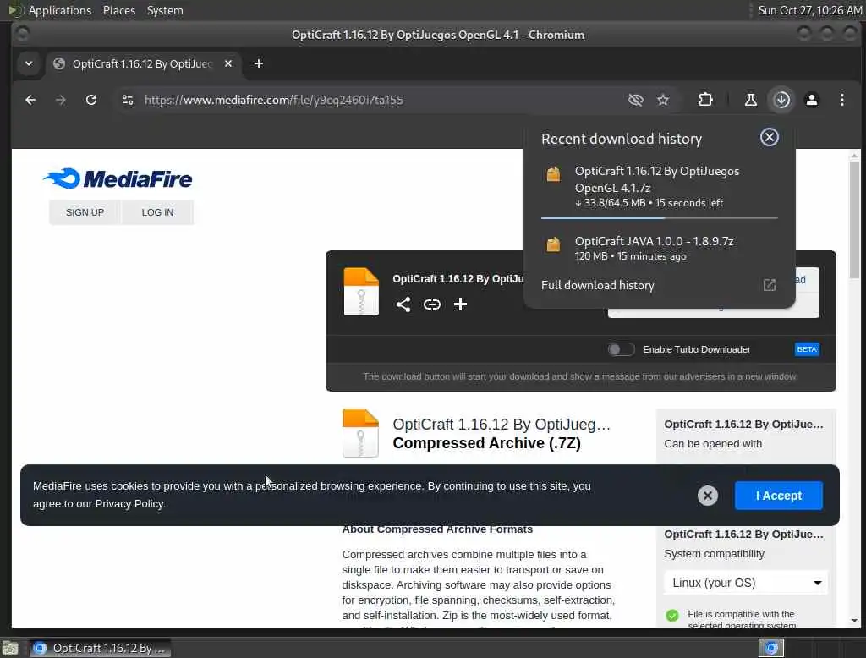The width and height of the screenshot is (866, 658).
Task: Click the System compatibility label
Action: coord(714,554)
